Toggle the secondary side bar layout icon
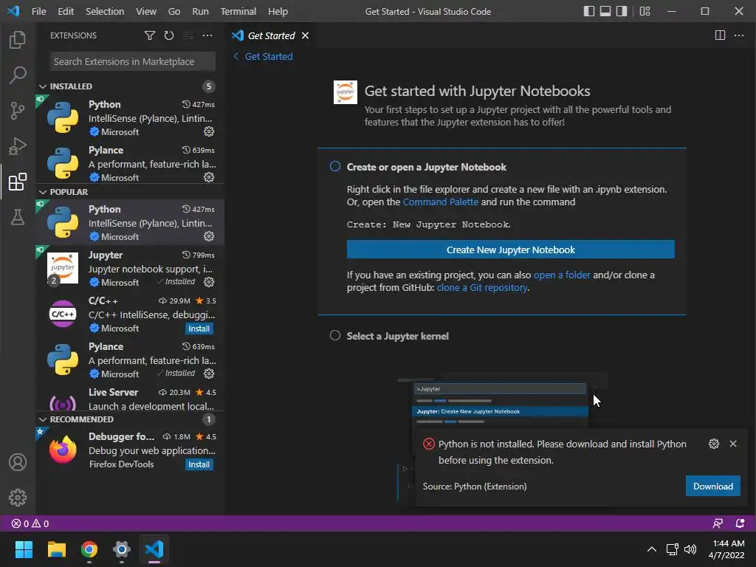This screenshot has height=567, width=756. coord(622,11)
